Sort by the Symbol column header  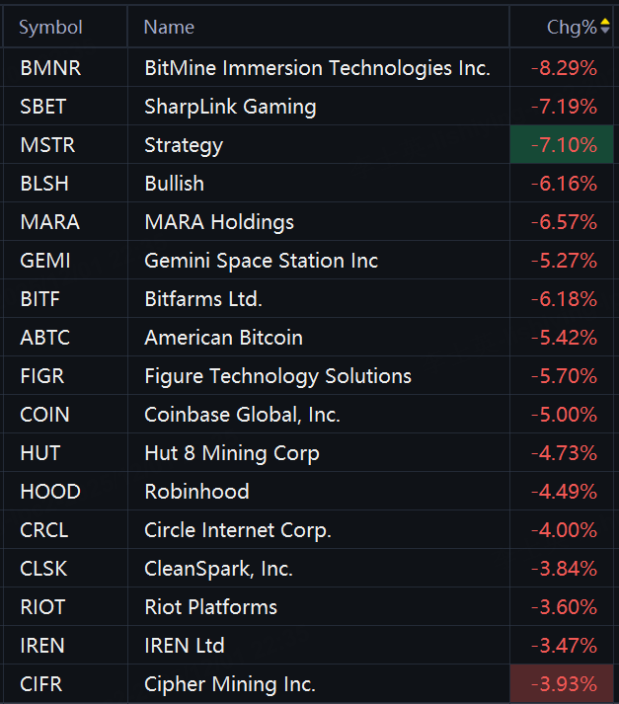click(x=50, y=28)
